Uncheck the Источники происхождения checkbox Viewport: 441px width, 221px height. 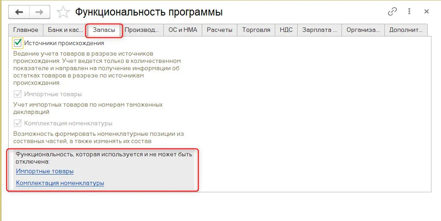tap(18, 43)
